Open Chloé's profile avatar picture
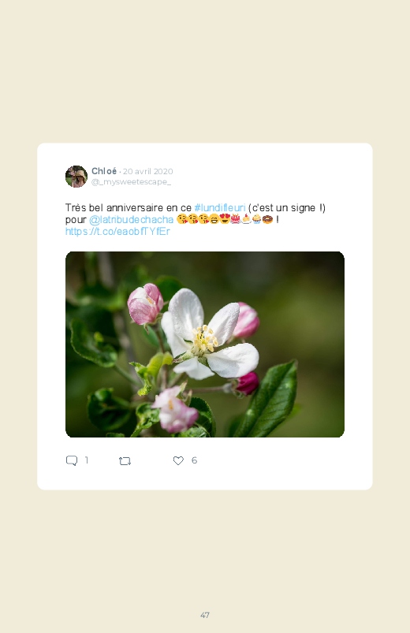Screen dimensions: 410x633 76,177
